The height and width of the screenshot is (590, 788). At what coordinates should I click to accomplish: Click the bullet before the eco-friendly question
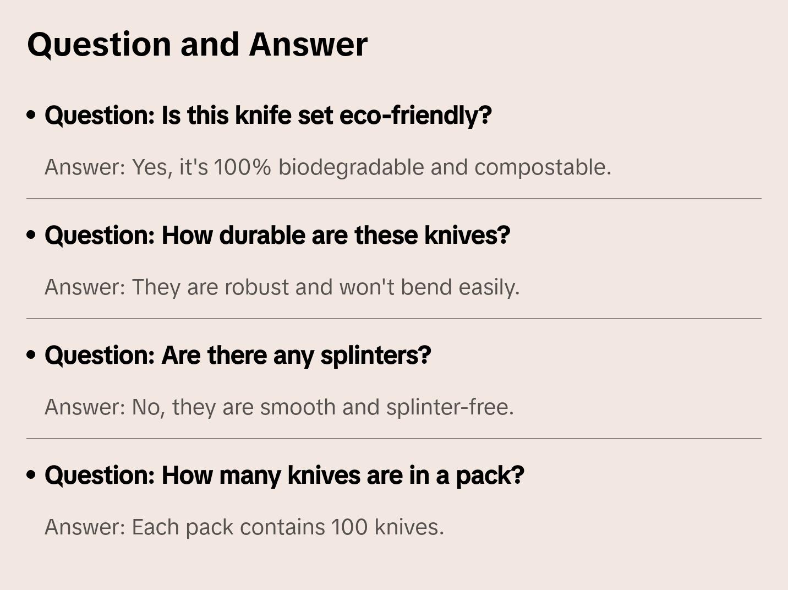[31, 116]
